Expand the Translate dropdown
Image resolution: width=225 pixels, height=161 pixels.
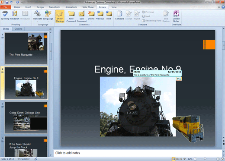click(38, 21)
